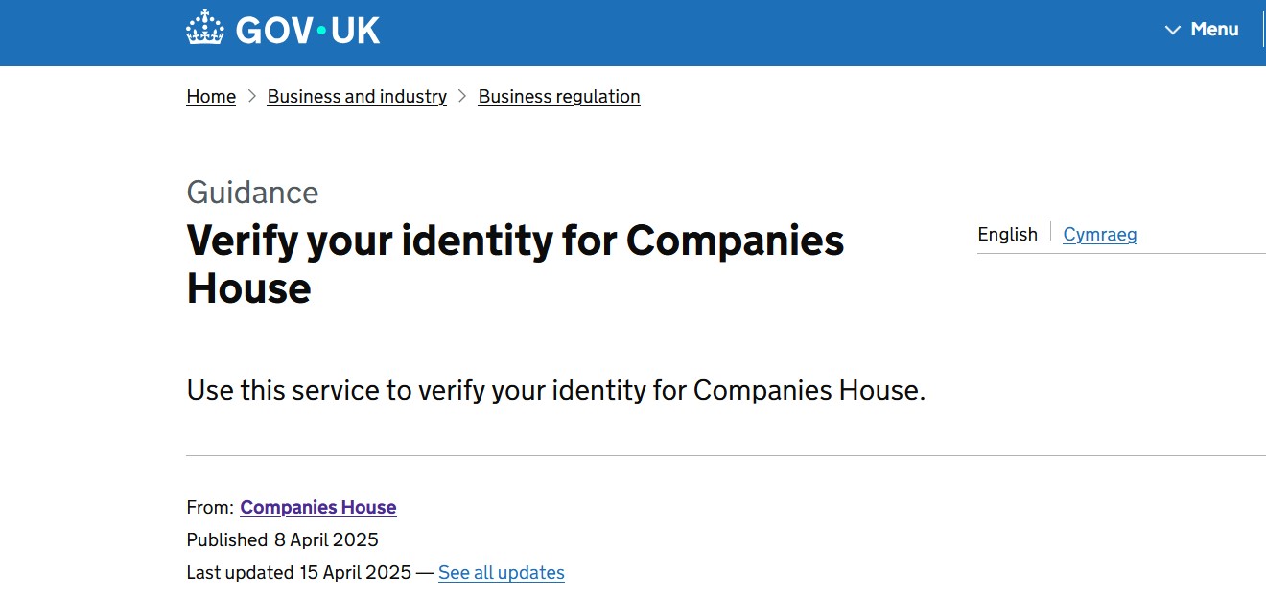This screenshot has height=596, width=1266.
Task: Open the Companies House organisation link
Action: point(318,508)
